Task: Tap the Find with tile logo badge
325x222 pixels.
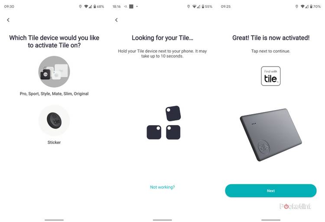Action: [271, 76]
